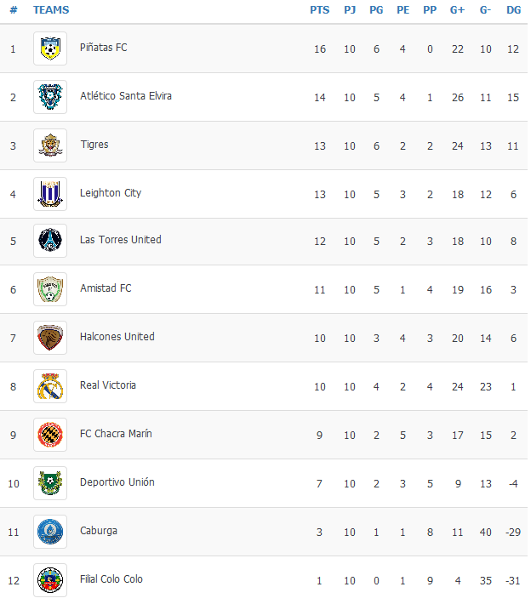Open the Las Torres United tower logo

click(50, 241)
